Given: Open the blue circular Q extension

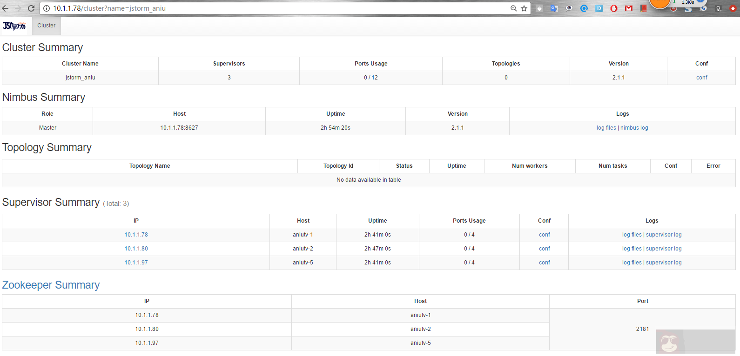Looking at the screenshot, I should point(584,8).
